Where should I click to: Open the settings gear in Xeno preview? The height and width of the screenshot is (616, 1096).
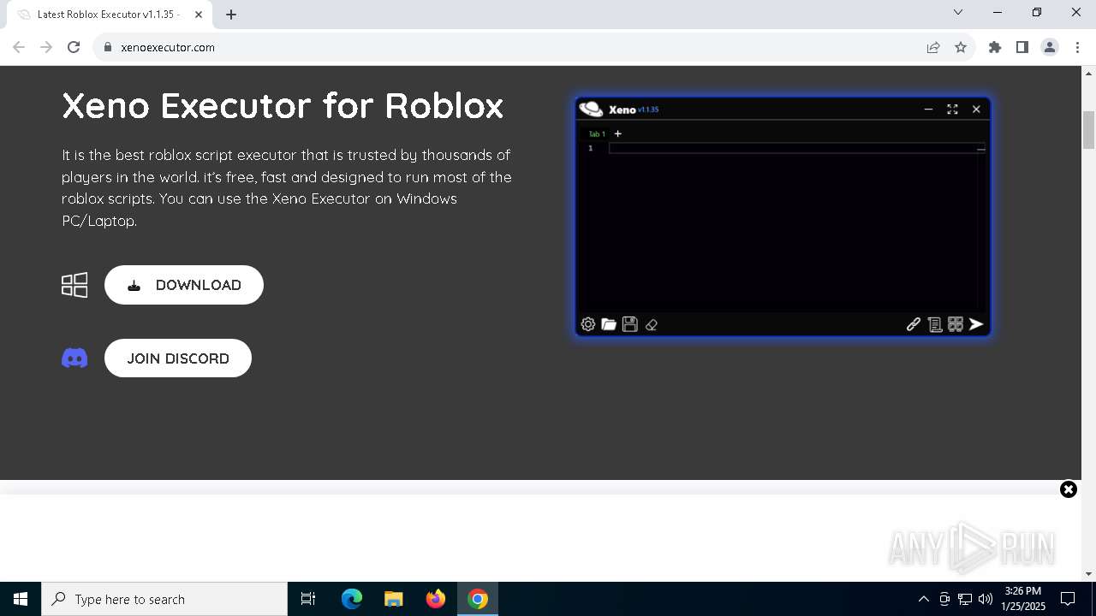coord(588,324)
